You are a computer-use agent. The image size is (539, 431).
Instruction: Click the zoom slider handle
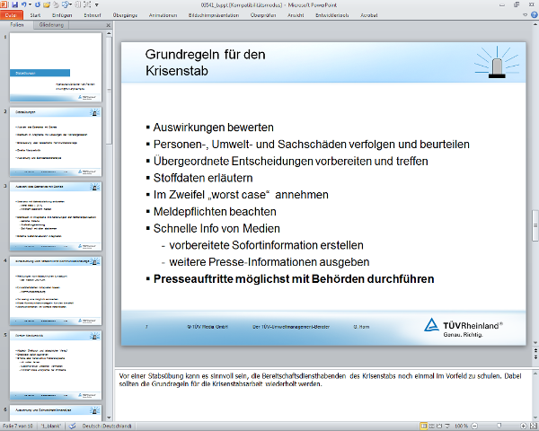pos(498,426)
